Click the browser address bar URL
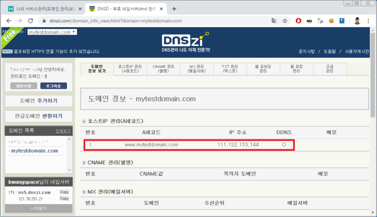This screenshot has height=217, width=377. point(116,21)
